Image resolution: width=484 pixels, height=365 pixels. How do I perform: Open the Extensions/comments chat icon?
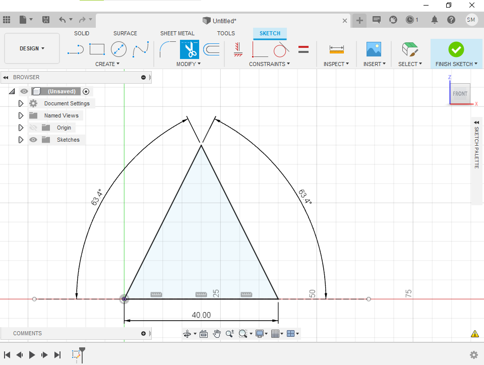coord(376,20)
